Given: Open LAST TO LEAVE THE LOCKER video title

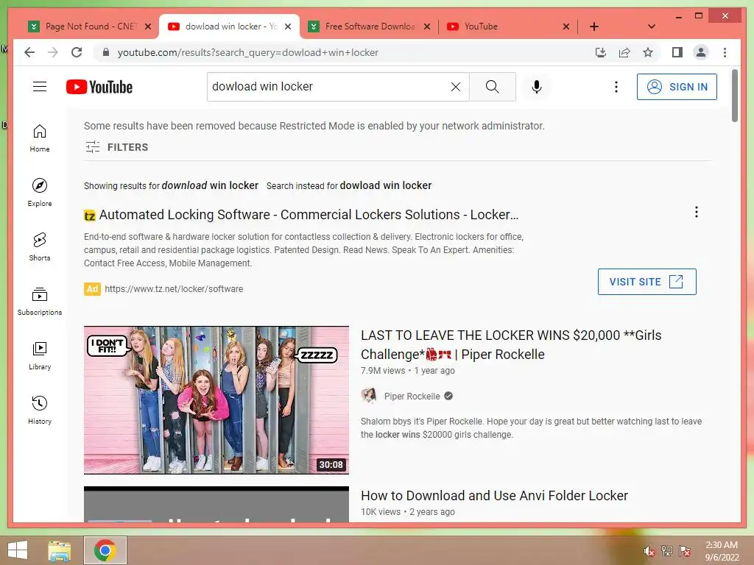Looking at the screenshot, I should coord(511,344).
